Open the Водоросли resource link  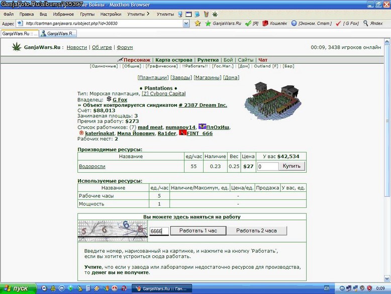tap(92, 166)
